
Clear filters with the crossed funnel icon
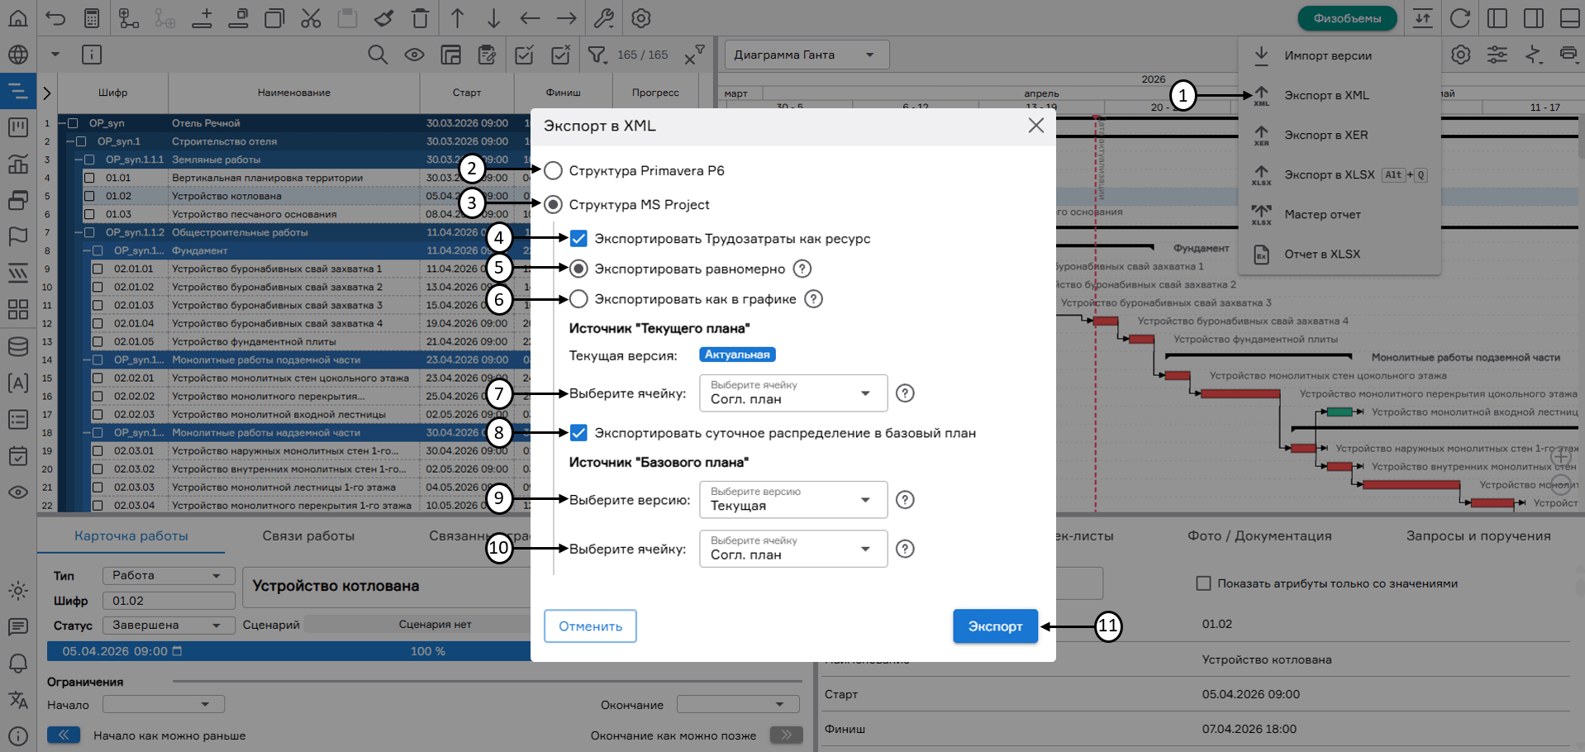click(x=694, y=55)
